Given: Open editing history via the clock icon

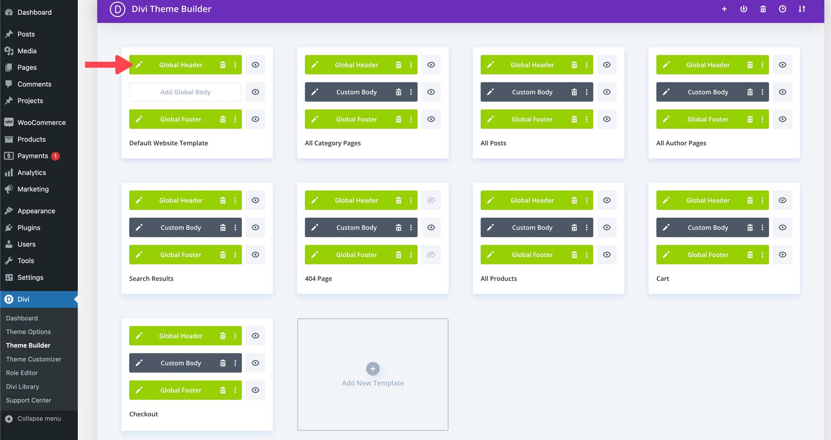Looking at the screenshot, I should coord(782,9).
